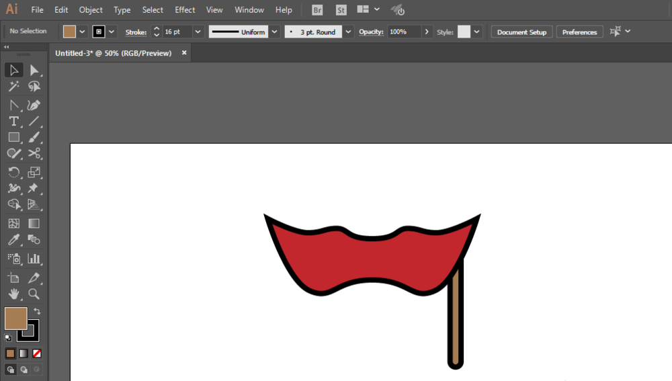The height and width of the screenshot is (381, 672).
Task: Select the Magic Wand tool
Action: [x=13, y=87]
